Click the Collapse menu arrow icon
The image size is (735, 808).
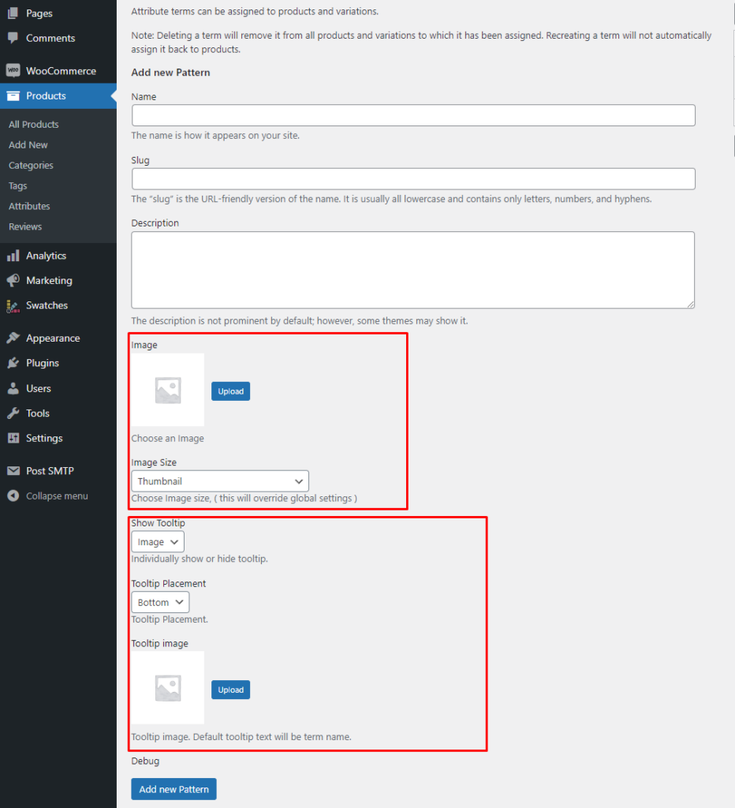pos(13,496)
